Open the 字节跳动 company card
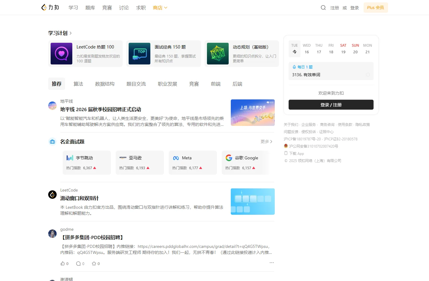Viewport: 429px width, 281px height. [87, 163]
